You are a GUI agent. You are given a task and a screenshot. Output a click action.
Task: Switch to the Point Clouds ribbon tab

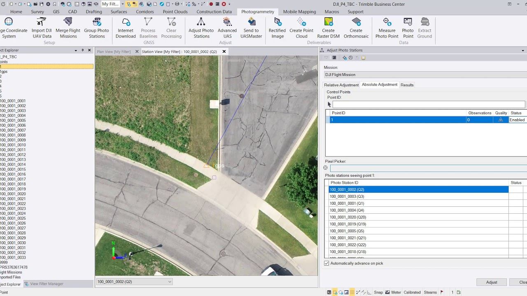[x=175, y=12]
